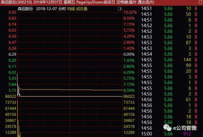
Task: Toggle the 成交量 volume legend
Action: point(82,9)
